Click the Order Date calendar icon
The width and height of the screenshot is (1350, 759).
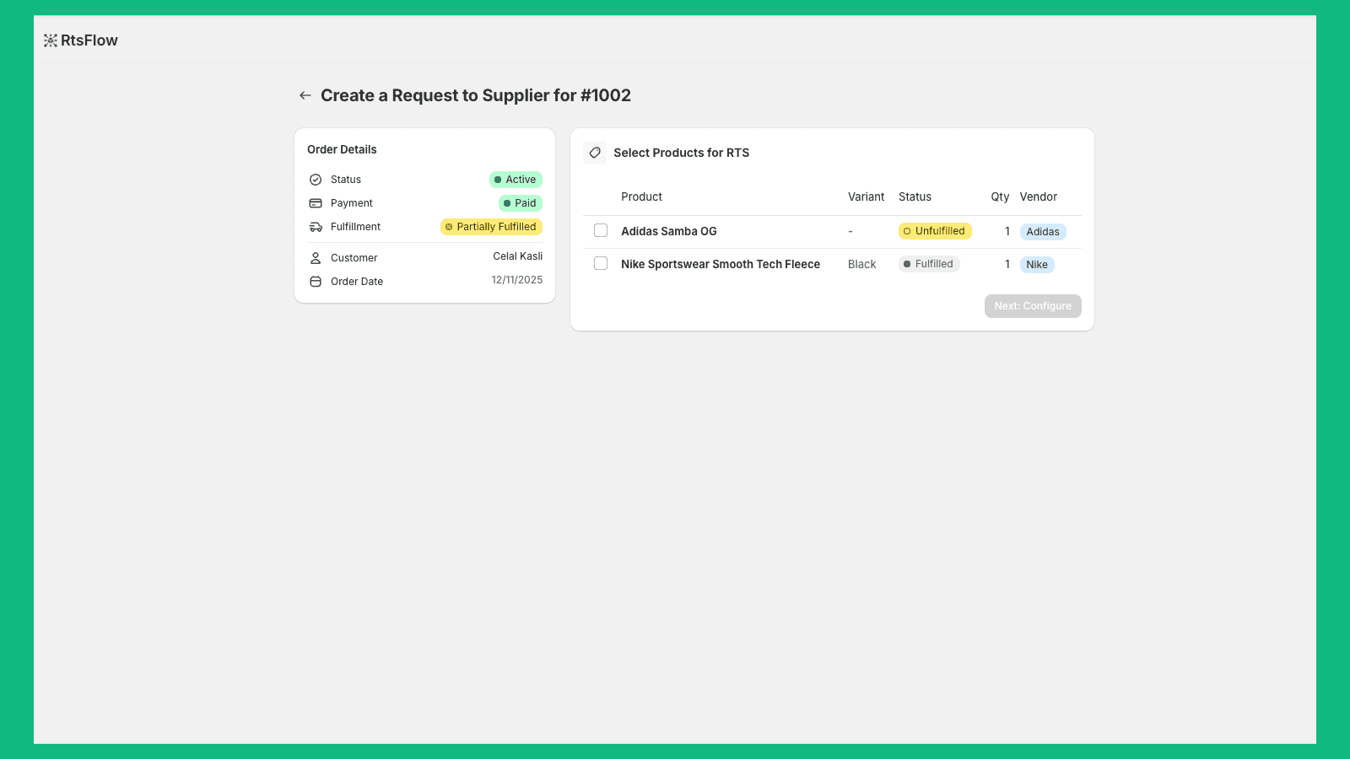(x=316, y=282)
